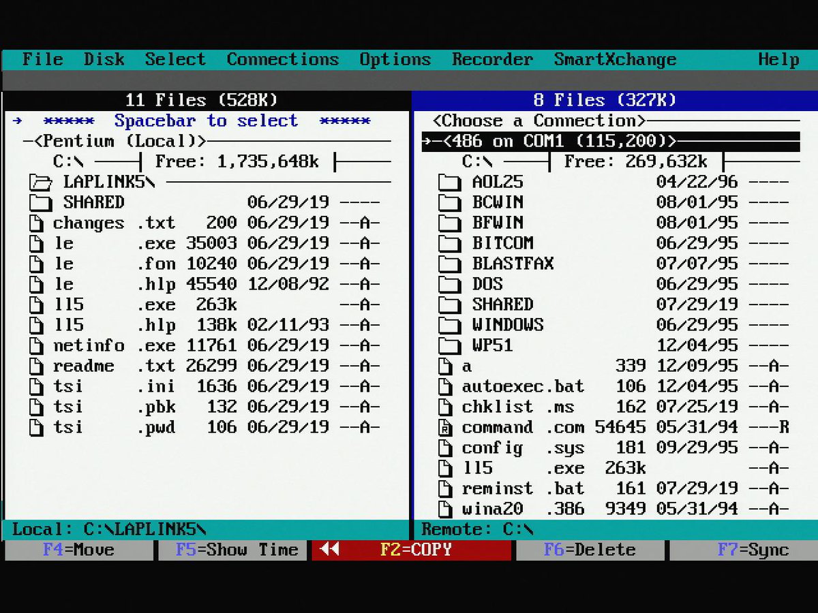The height and width of the screenshot is (613, 818).
Task: Open the Options menu
Action: [x=395, y=59]
